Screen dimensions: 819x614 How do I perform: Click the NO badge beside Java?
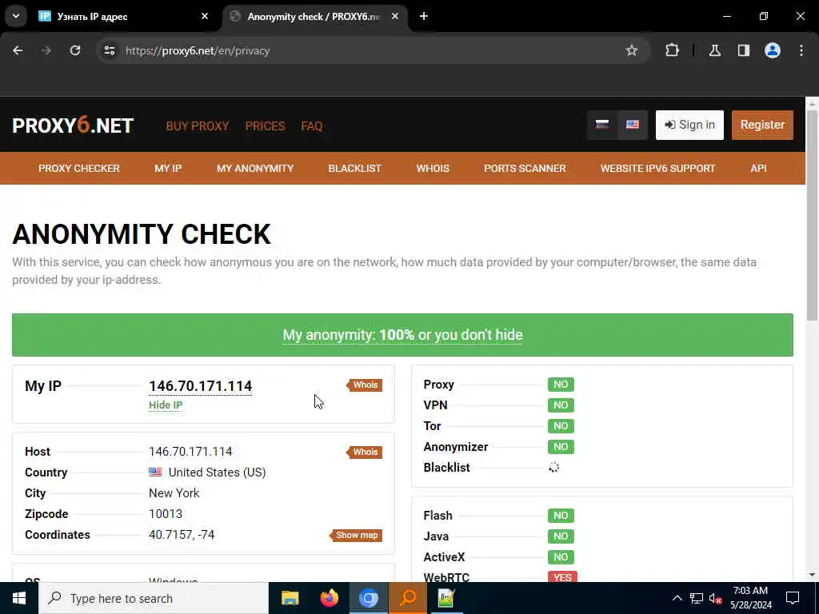coord(561,536)
